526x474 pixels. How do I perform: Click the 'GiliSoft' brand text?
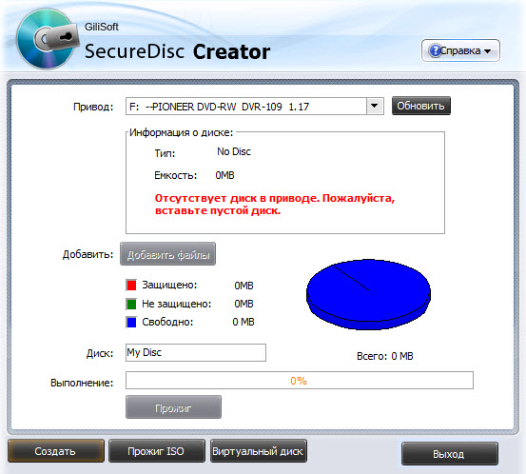[x=102, y=27]
